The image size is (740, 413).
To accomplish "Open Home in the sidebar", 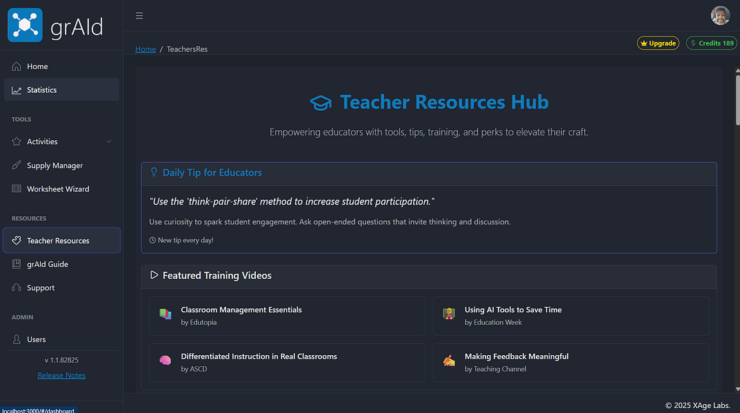I will 61,66.
